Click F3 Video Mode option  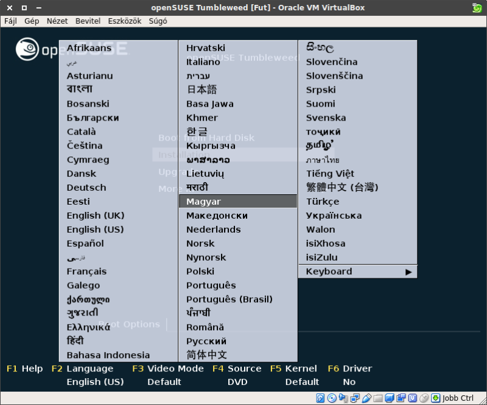pyautogui.click(x=168, y=368)
